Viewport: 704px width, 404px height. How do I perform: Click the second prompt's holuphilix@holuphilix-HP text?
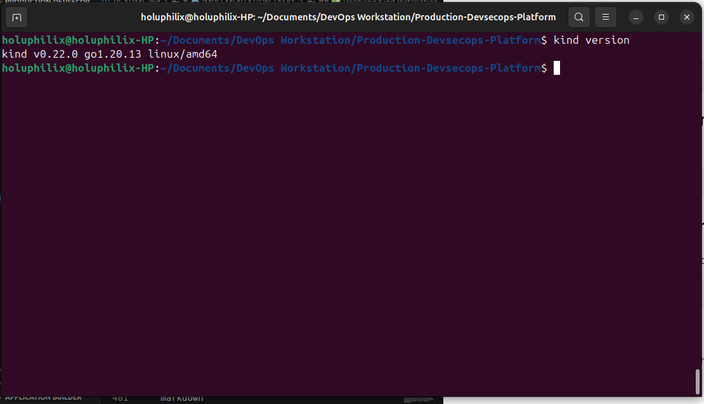click(x=78, y=68)
